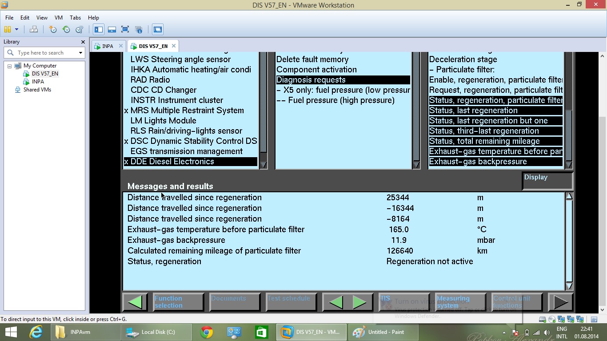Image resolution: width=607 pixels, height=341 pixels.
Task: Click the black forward arrow button
Action: pyautogui.click(x=560, y=302)
